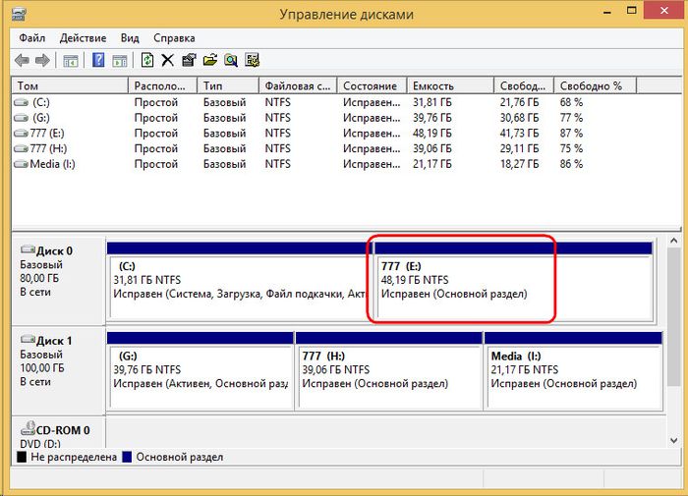Toggle the console tree pane icon
The width and height of the screenshot is (688, 496).
[x=71, y=60]
